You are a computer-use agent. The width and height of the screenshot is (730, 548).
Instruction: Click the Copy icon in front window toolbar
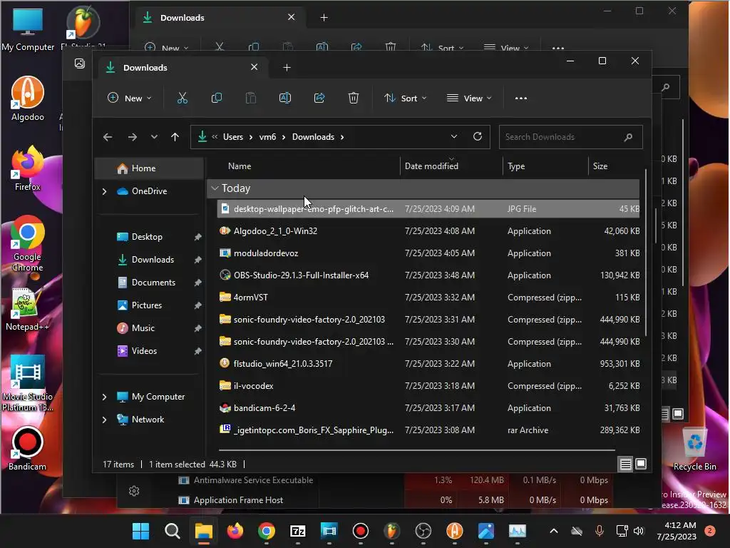click(217, 98)
